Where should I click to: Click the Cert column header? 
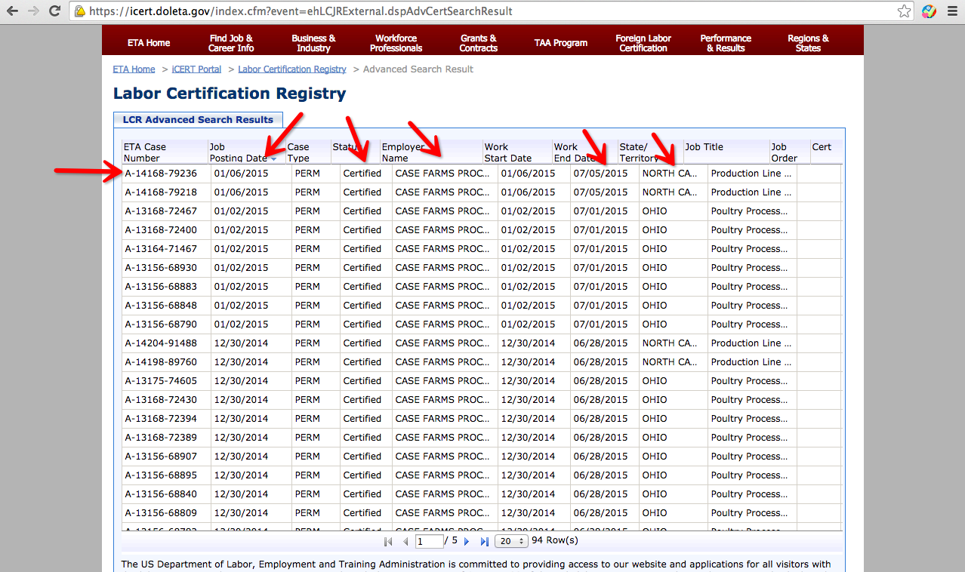(x=826, y=152)
